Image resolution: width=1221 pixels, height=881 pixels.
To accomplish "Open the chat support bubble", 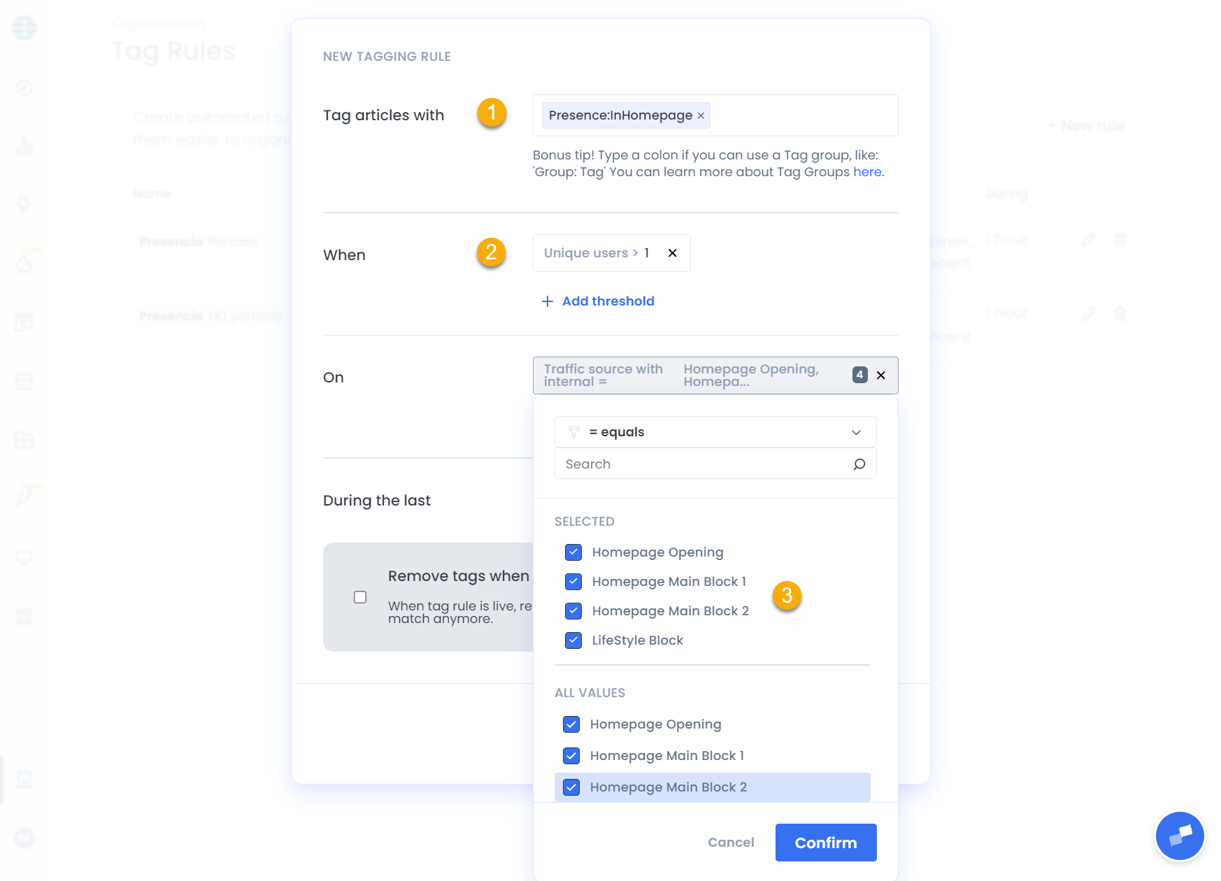I will [x=1179, y=835].
